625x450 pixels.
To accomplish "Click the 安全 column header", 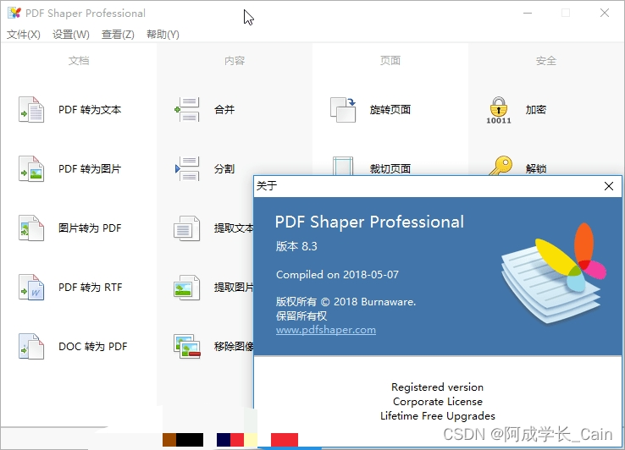I will pos(546,61).
